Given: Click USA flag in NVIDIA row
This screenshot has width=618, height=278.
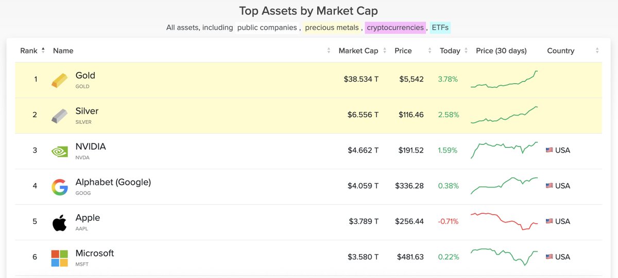Looking at the screenshot, I should pos(550,150).
